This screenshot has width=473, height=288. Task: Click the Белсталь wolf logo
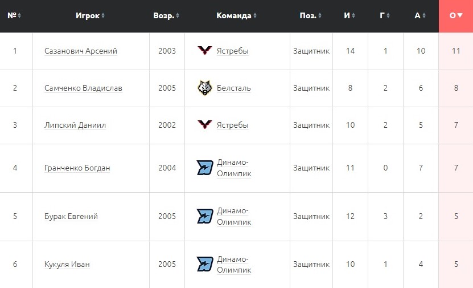pyautogui.click(x=205, y=88)
